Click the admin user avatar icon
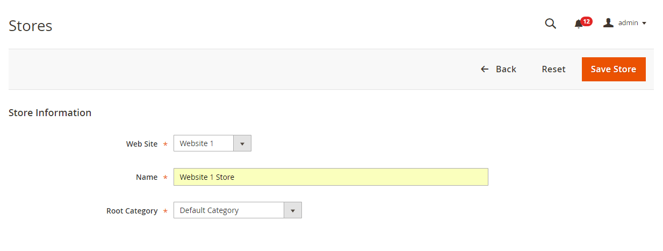Screen dimensions: 663x251 608,22
